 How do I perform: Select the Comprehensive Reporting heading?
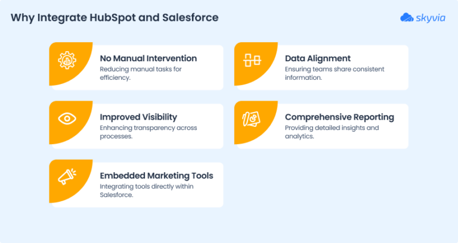340,117
